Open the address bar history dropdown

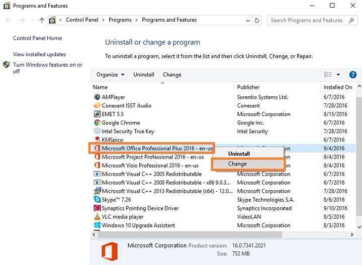click(x=248, y=21)
